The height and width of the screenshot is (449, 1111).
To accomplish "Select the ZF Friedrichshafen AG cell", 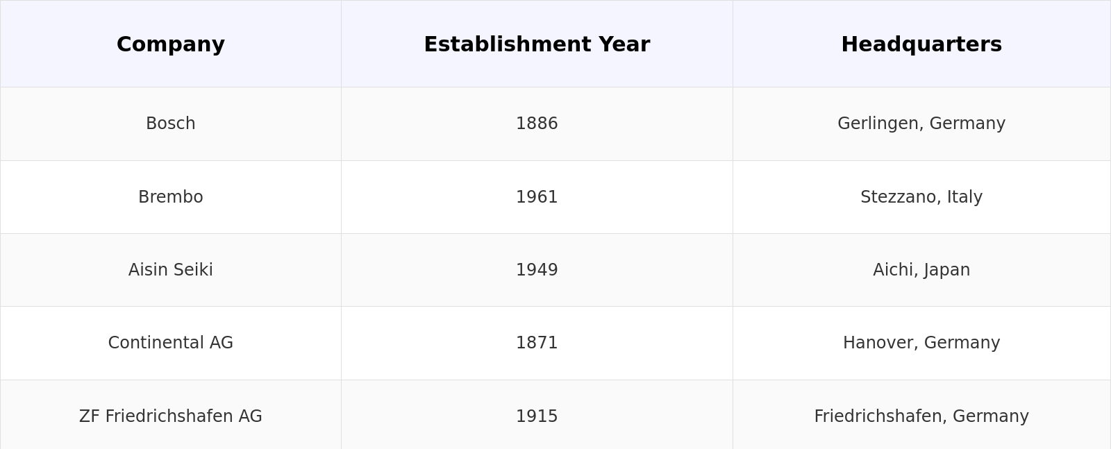I will (171, 416).
